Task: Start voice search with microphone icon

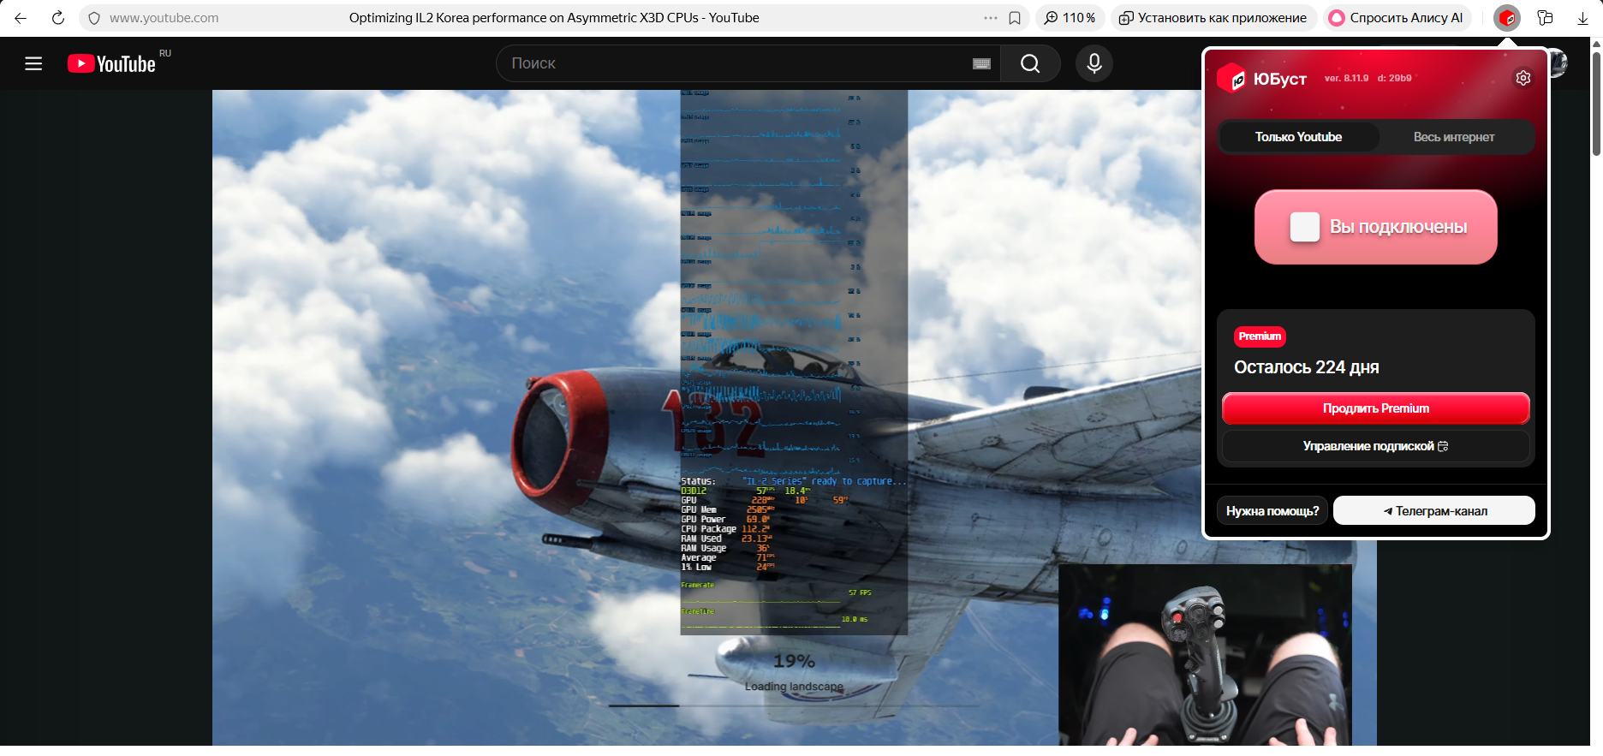Action: (1093, 63)
